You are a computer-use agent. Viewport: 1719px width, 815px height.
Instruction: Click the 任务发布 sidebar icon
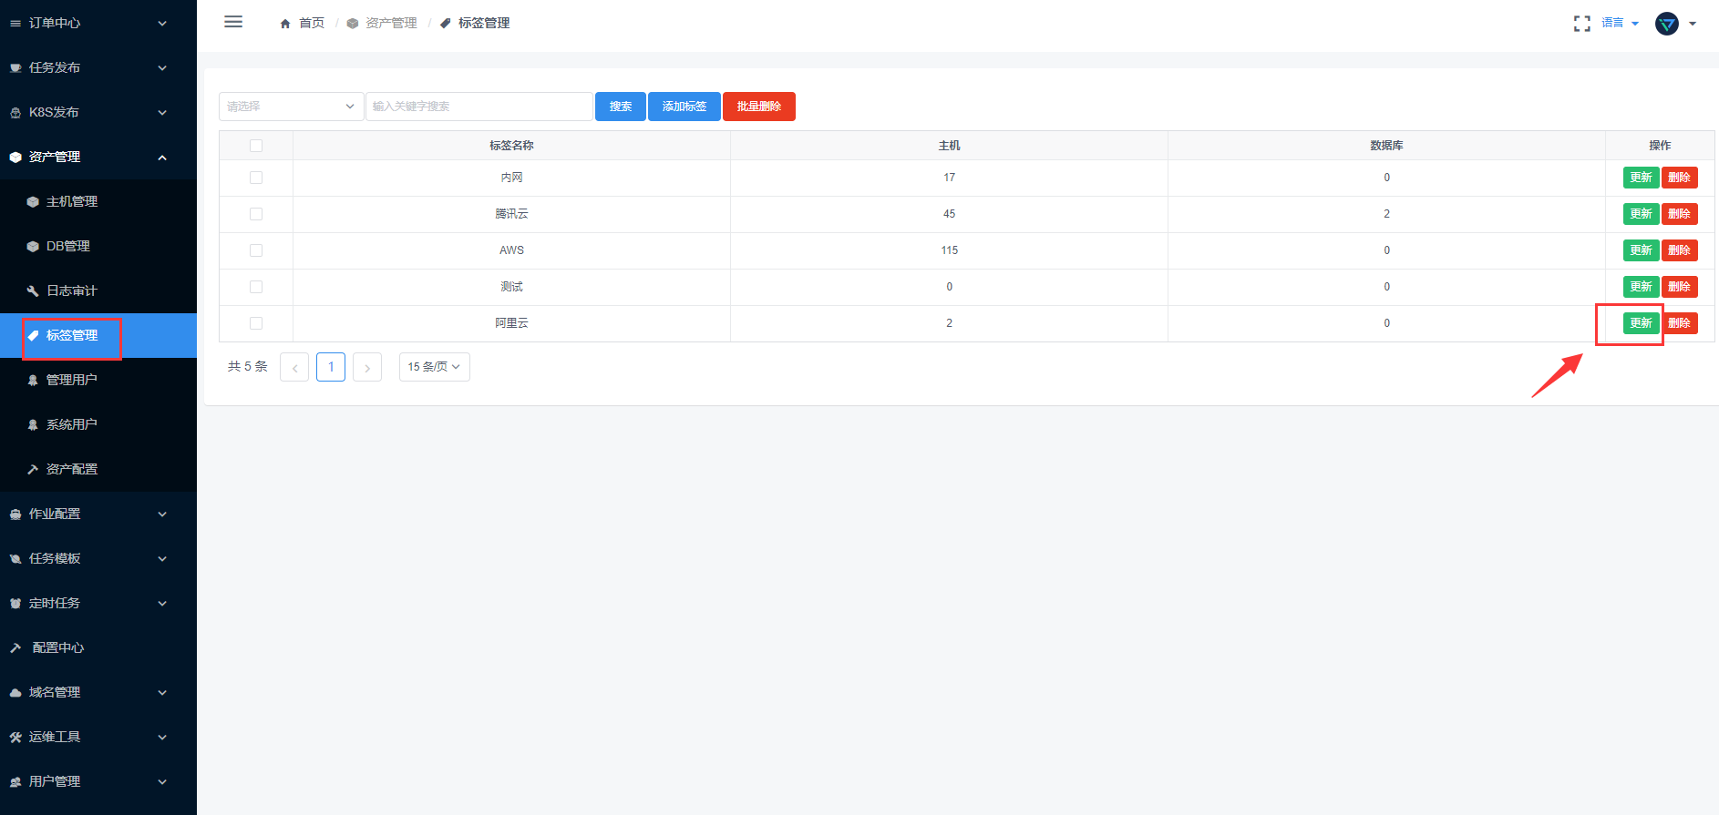15,68
